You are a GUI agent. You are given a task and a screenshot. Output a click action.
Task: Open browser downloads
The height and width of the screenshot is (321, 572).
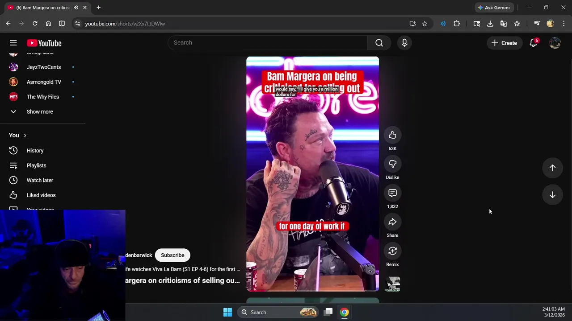[x=490, y=24]
